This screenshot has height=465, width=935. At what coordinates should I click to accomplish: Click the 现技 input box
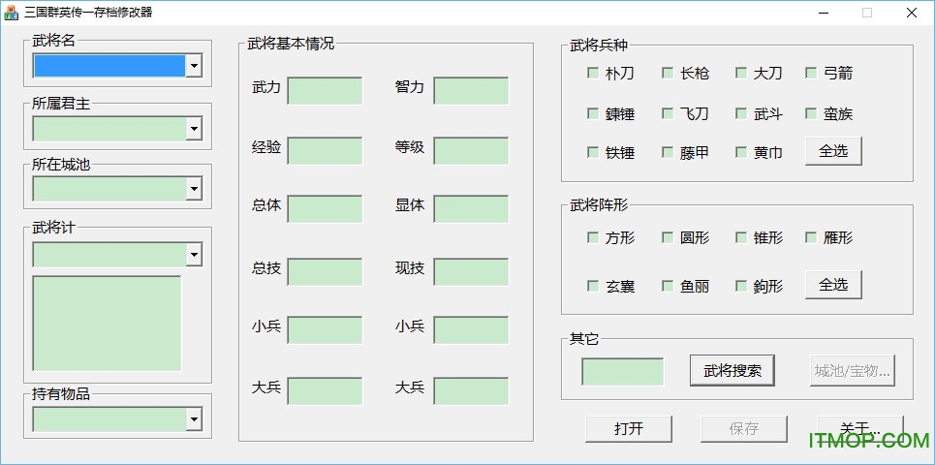pyautogui.click(x=471, y=272)
